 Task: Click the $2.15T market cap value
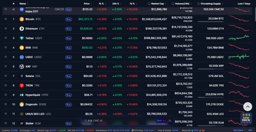[x=53, y=130]
